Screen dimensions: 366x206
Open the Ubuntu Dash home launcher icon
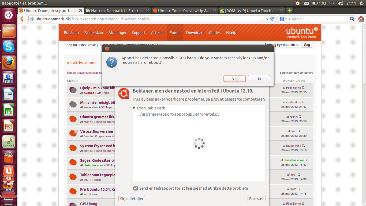click(x=9, y=15)
